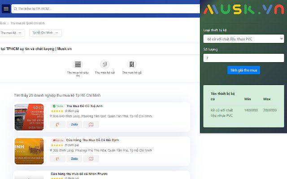Open map icon for Bùi Định listing

tap(91, 158)
